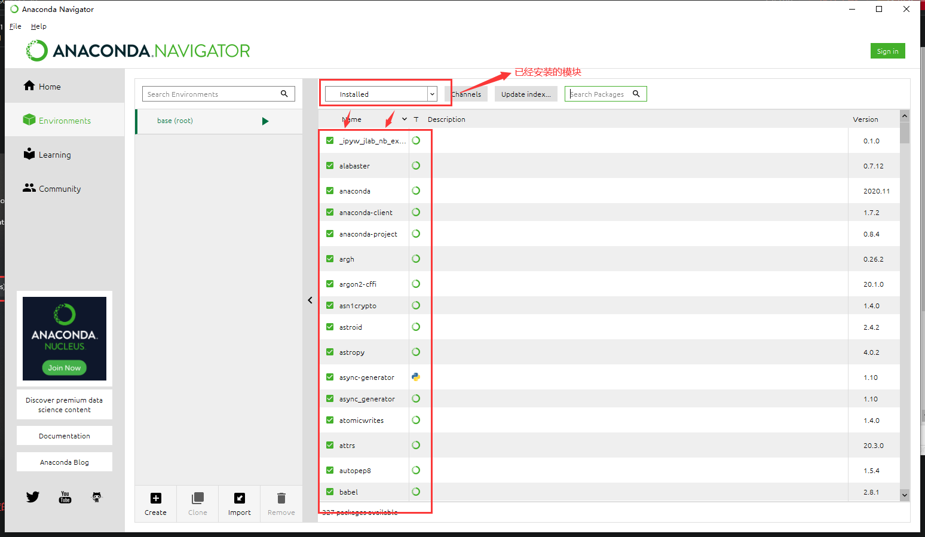Toggle the astroid checkbox
The height and width of the screenshot is (537, 925).
tap(330, 327)
